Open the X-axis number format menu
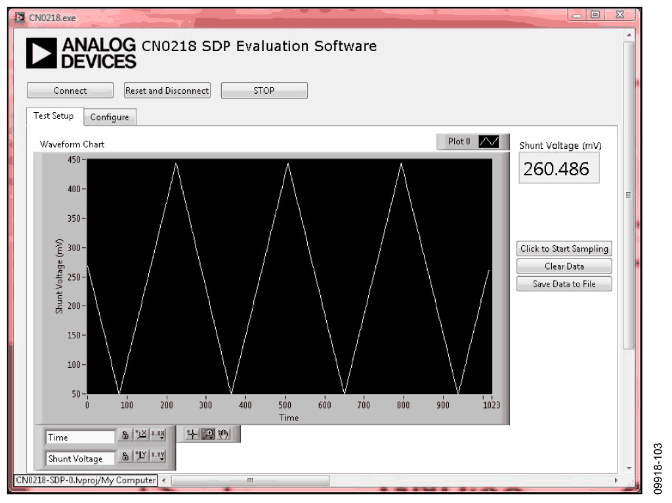The height and width of the screenshot is (503, 672). [x=158, y=436]
